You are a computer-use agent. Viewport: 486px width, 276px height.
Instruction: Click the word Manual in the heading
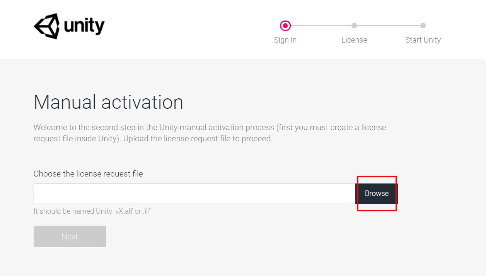point(65,102)
